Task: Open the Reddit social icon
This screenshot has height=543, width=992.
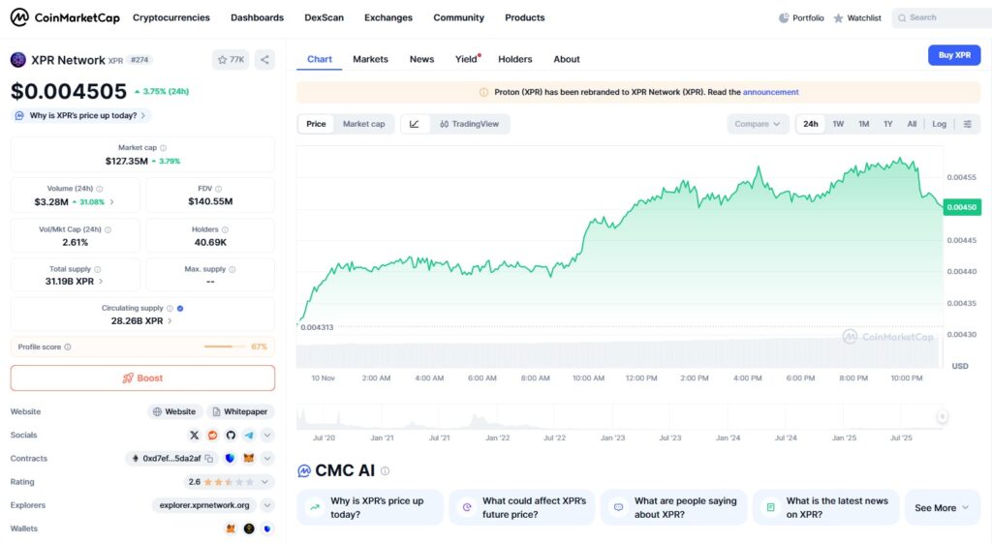Action: (213, 436)
